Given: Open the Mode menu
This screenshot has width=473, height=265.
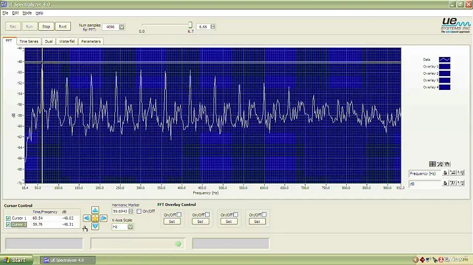Looking at the screenshot, I should coord(27,13).
